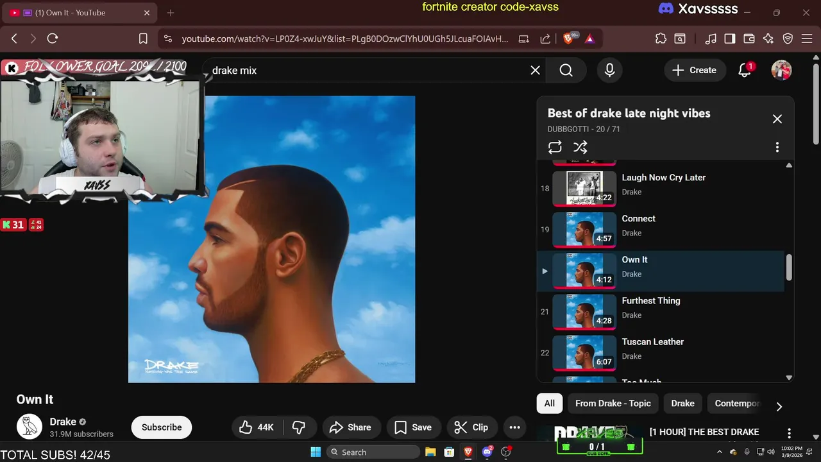Open a new browser tab

pos(171,13)
